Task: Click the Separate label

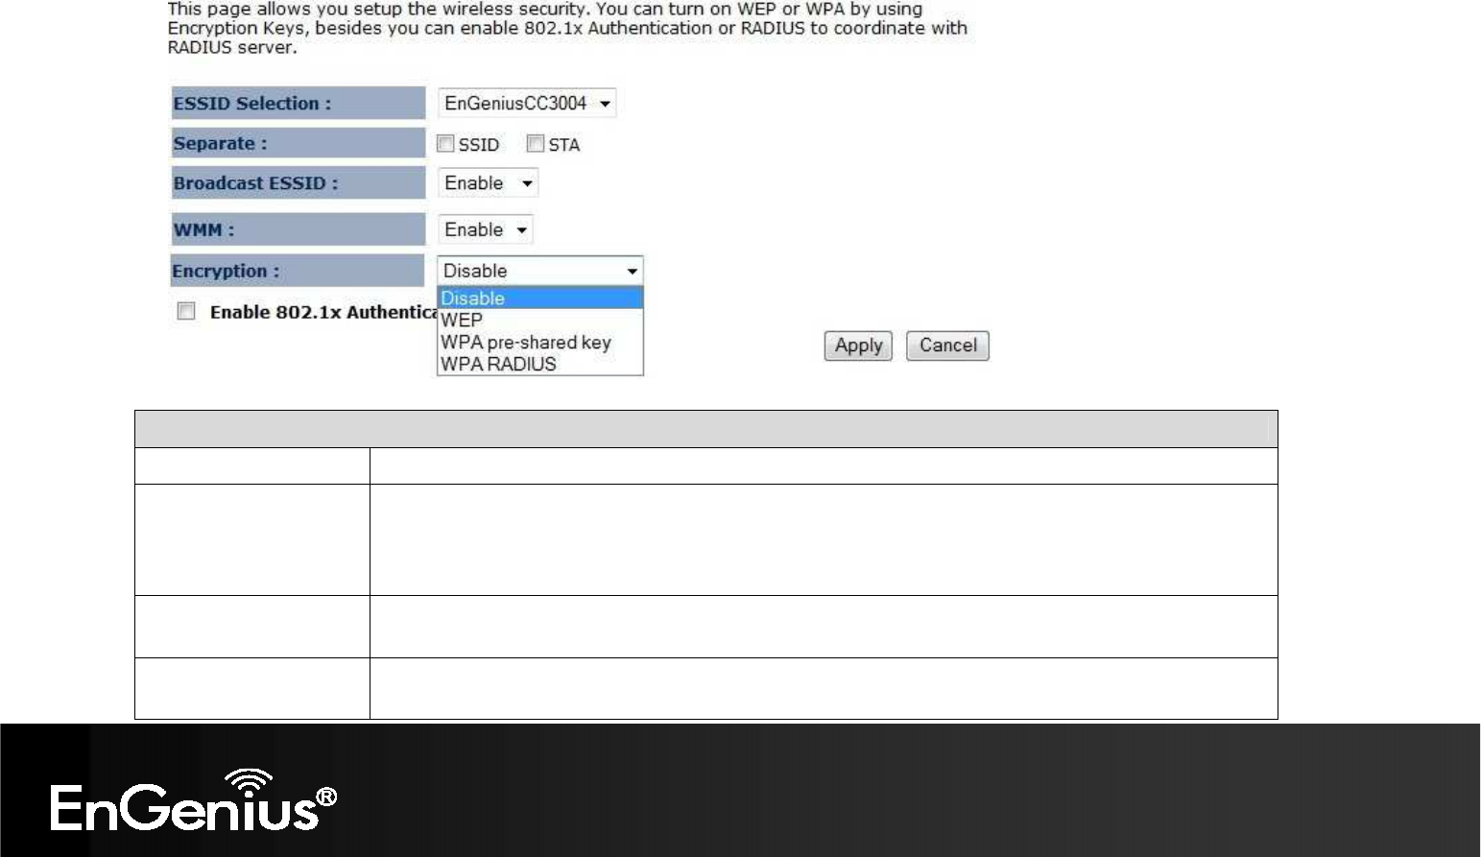Action: [220, 143]
